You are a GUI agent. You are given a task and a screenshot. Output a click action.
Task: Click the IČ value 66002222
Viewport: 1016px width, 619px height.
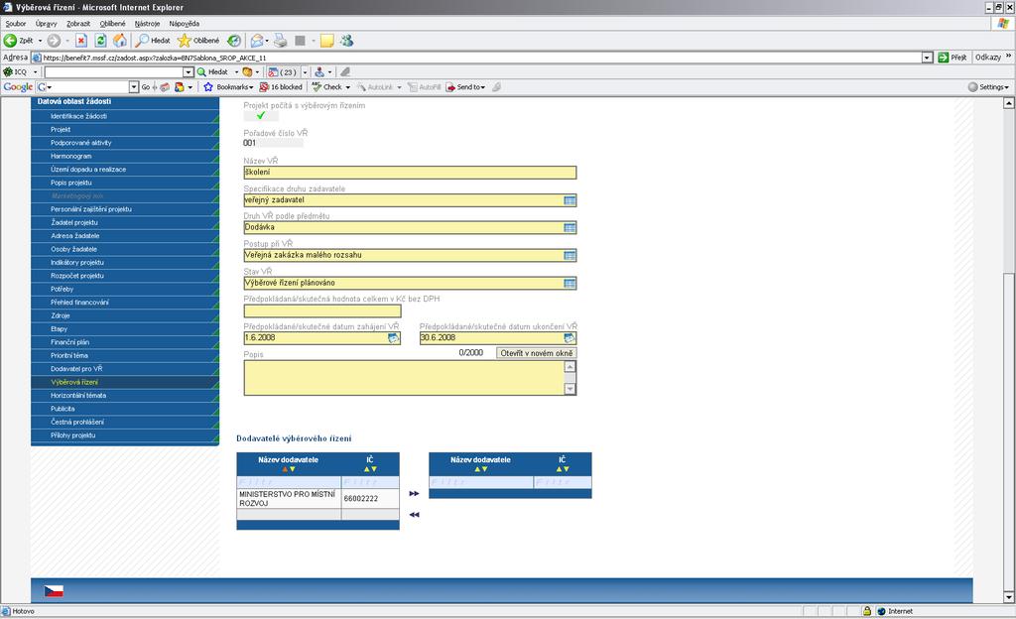(361, 499)
